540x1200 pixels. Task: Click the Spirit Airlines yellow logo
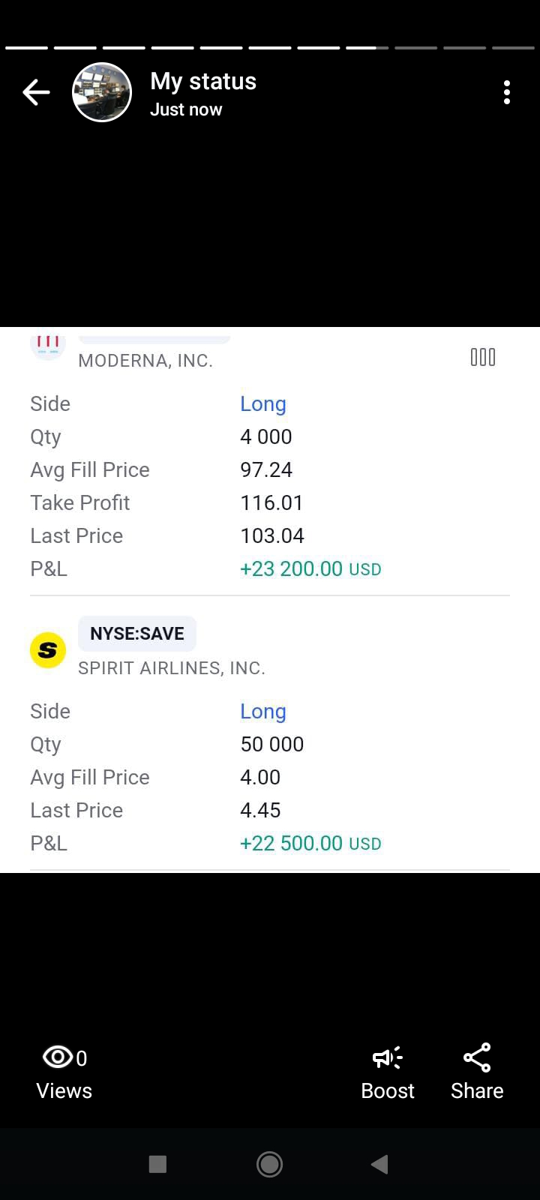(48, 649)
